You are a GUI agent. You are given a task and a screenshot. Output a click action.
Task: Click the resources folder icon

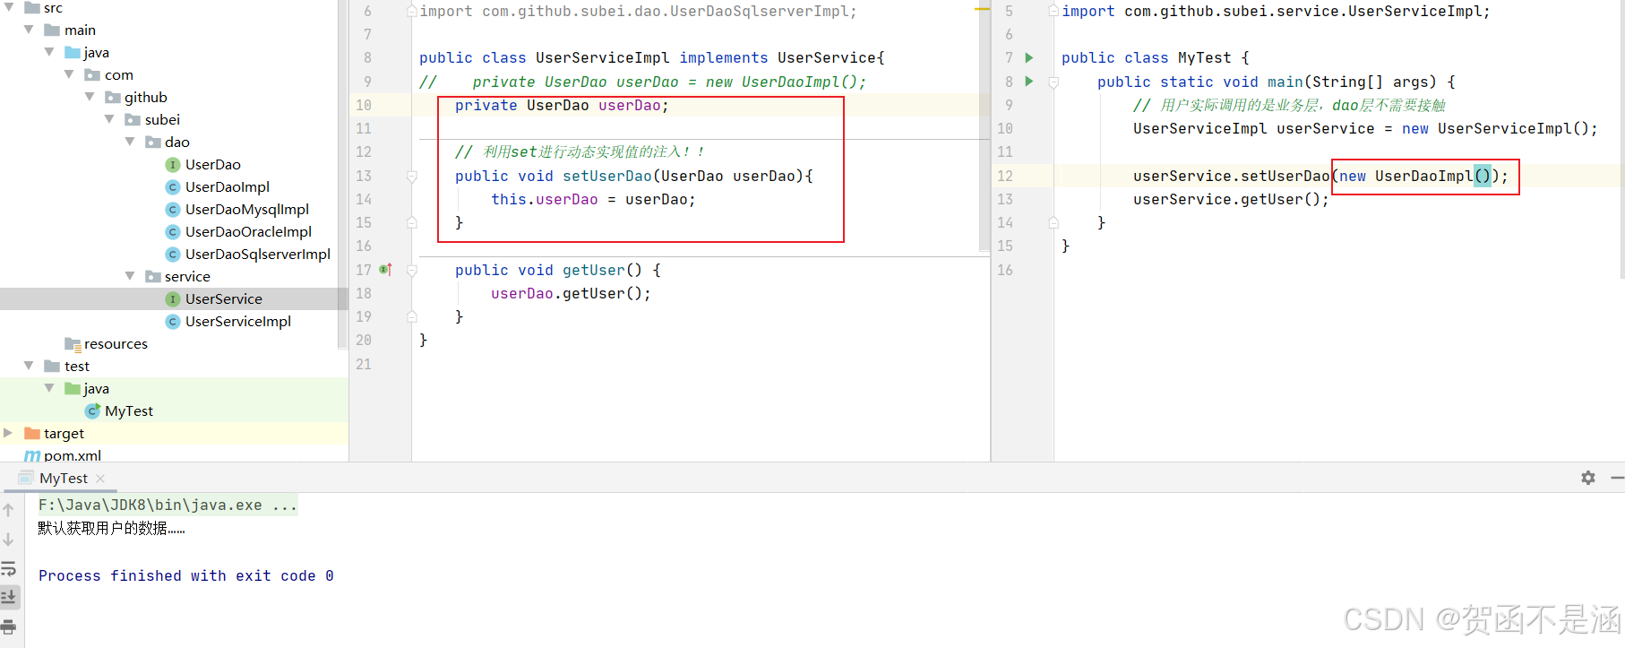(x=73, y=343)
